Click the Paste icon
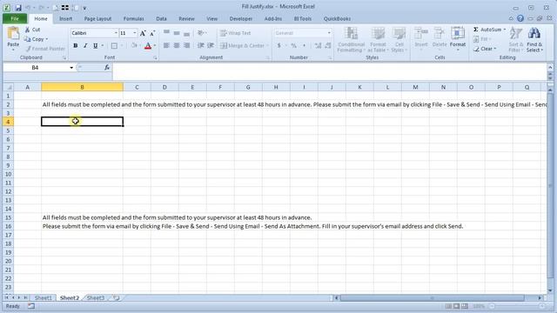The height and width of the screenshot is (313, 557). tap(13, 34)
